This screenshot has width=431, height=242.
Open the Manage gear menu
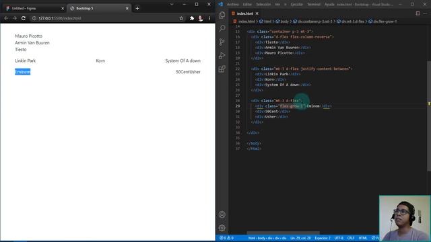222,228
